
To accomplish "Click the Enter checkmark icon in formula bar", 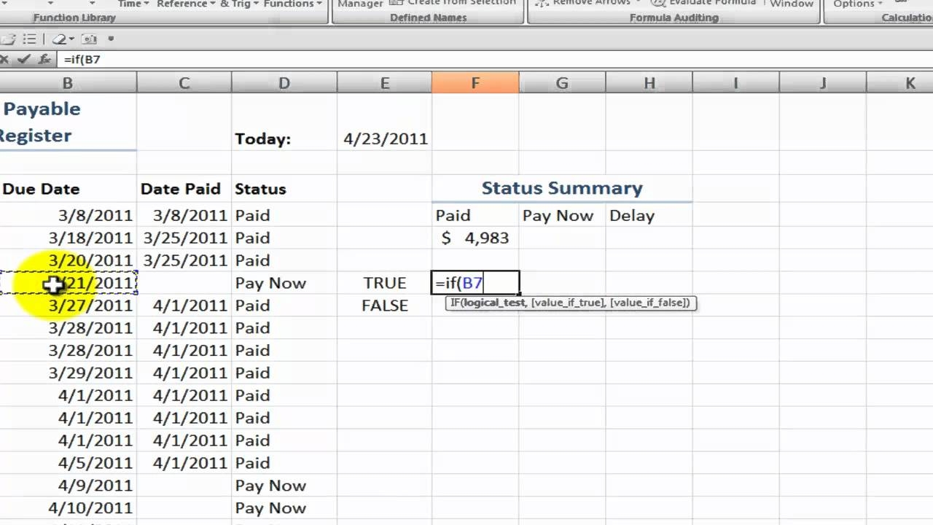I will [24, 59].
